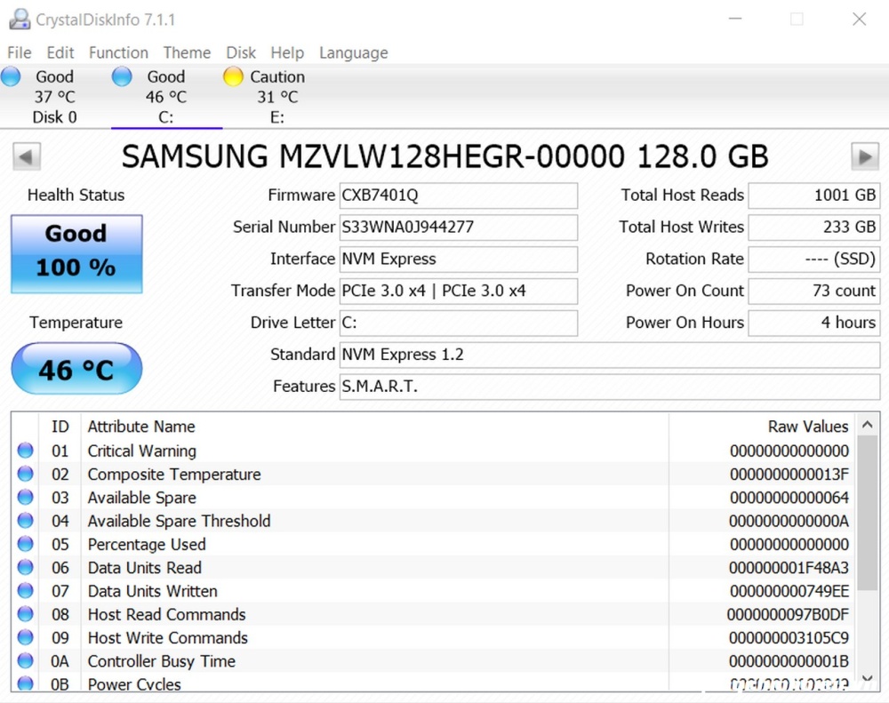
Task: Minimize the CrystalDiskInfo window
Action: coord(735,20)
